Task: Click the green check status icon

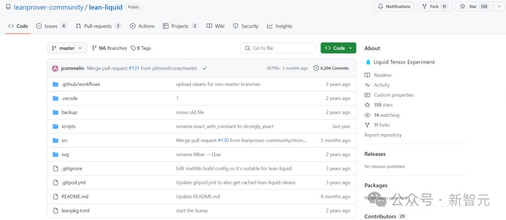Action: click(205, 68)
